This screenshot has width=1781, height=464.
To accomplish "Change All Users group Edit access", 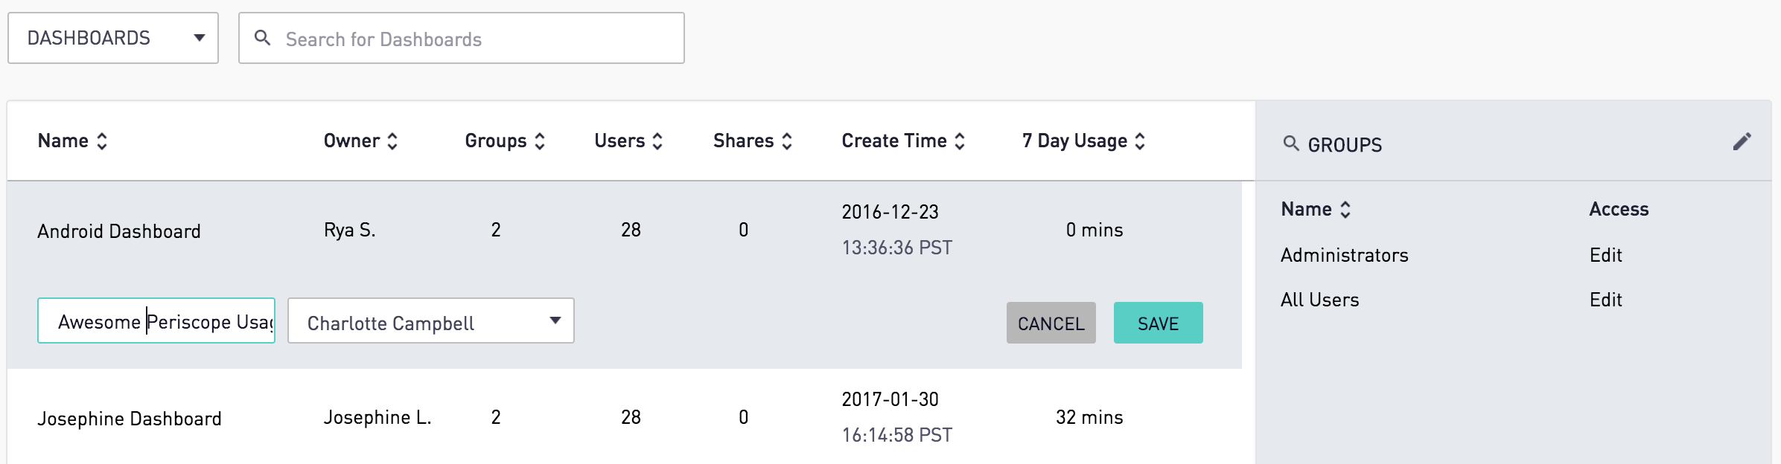I will (x=1606, y=300).
